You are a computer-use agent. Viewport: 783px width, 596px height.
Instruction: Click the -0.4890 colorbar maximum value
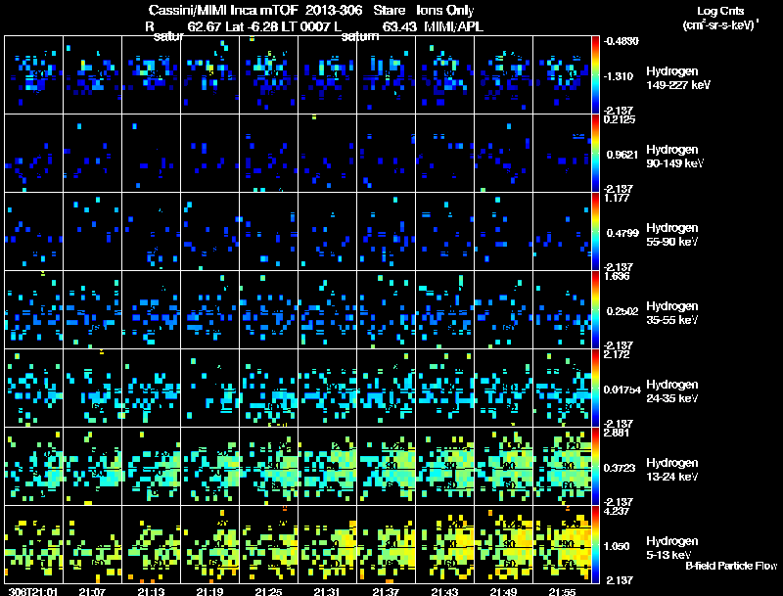pos(621,41)
